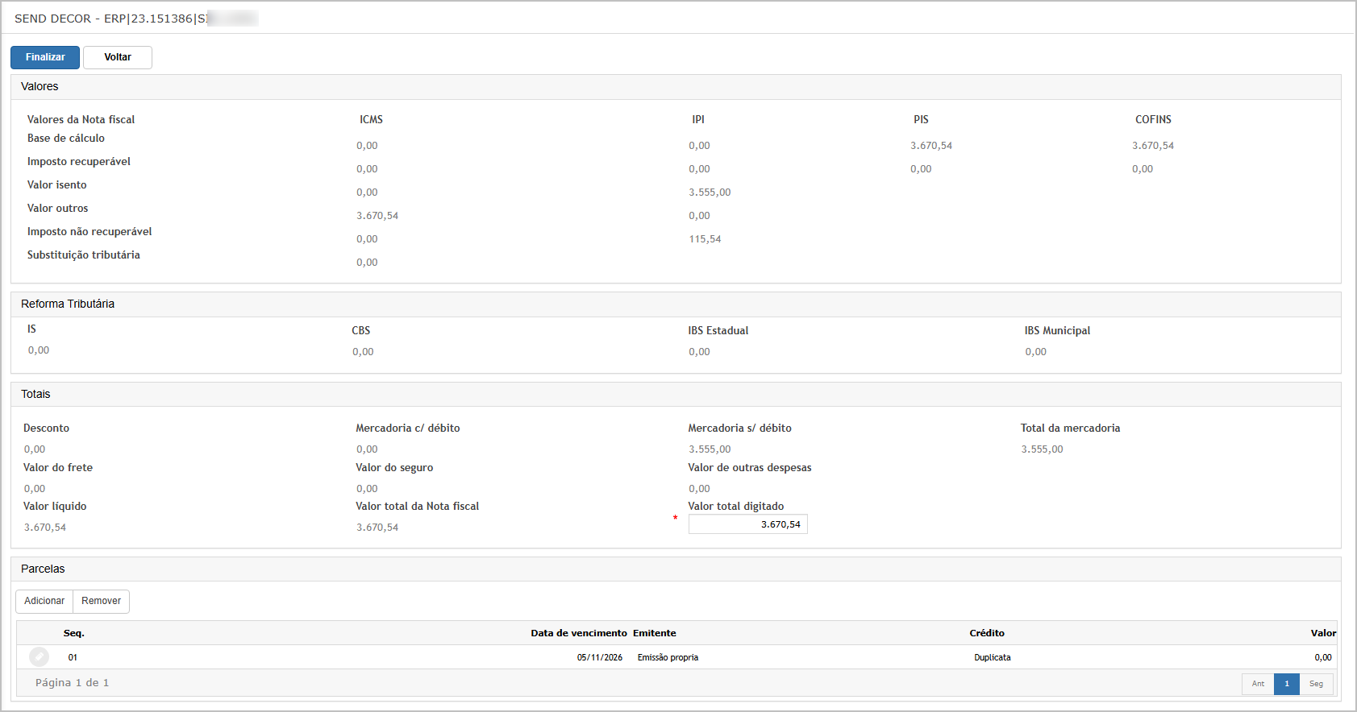Click the IPI Valor isento amount 3.555,00
The image size is (1357, 712).
710,192
